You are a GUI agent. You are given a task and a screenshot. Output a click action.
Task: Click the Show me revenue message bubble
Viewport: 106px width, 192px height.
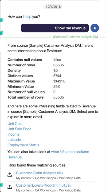point(55,28)
